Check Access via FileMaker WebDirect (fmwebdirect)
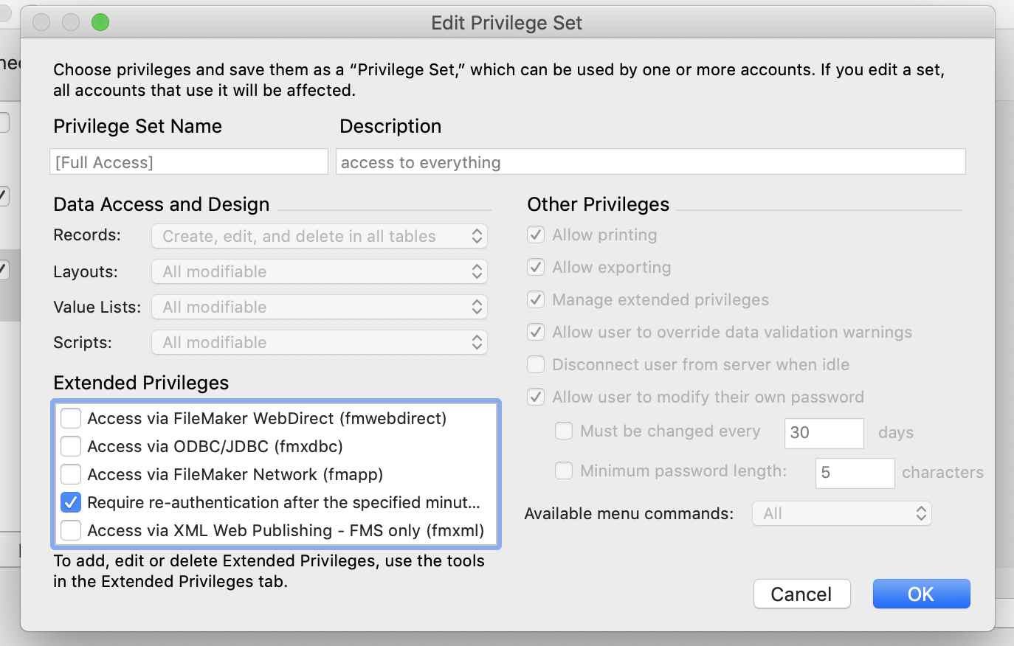The width and height of the screenshot is (1014, 646). click(71, 418)
